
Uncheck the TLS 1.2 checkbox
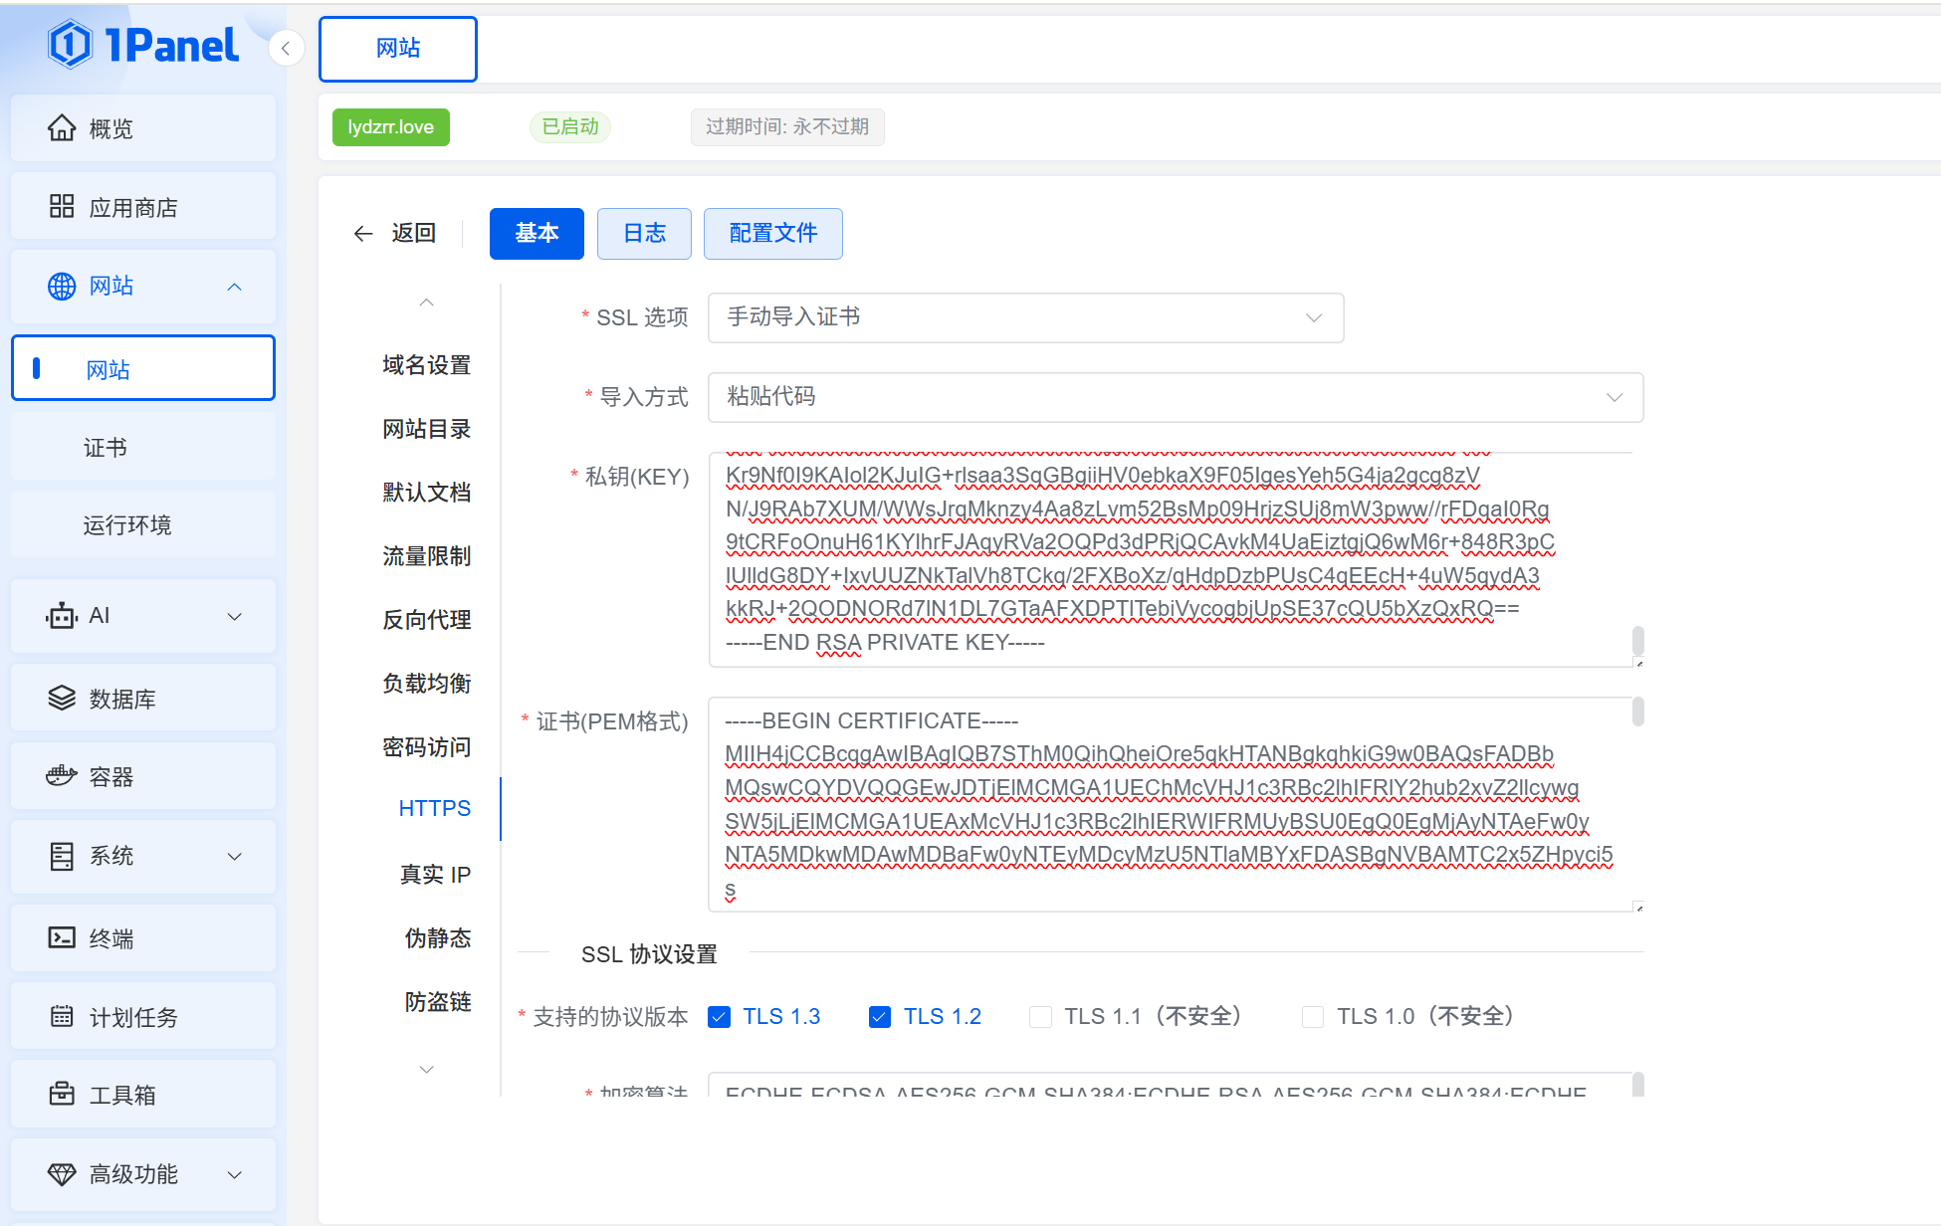click(x=880, y=1017)
